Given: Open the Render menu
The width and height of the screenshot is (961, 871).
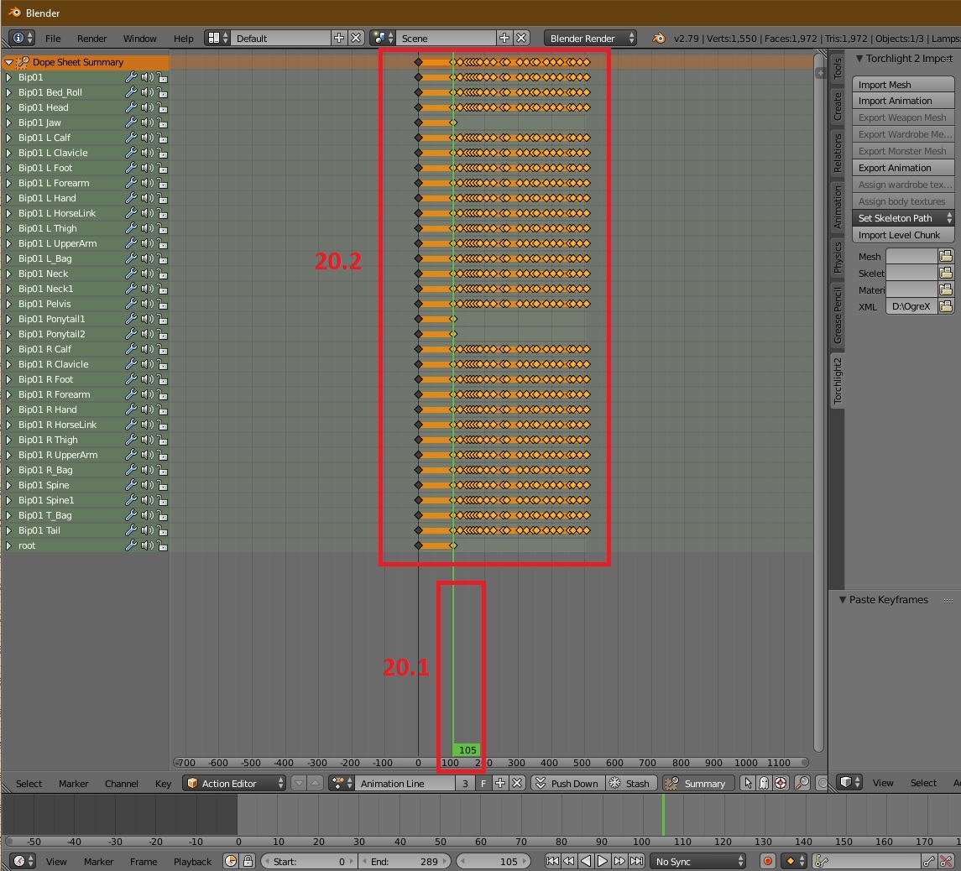Looking at the screenshot, I should 92,38.
